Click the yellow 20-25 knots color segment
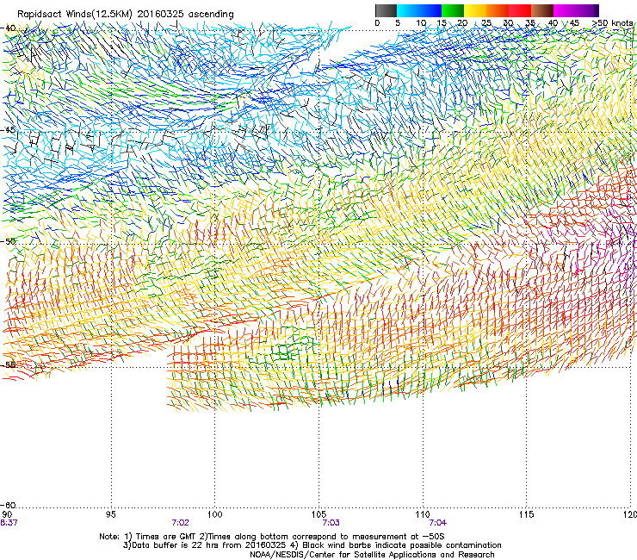Image resolution: width=637 pixels, height=560 pixels. (475, 10)
